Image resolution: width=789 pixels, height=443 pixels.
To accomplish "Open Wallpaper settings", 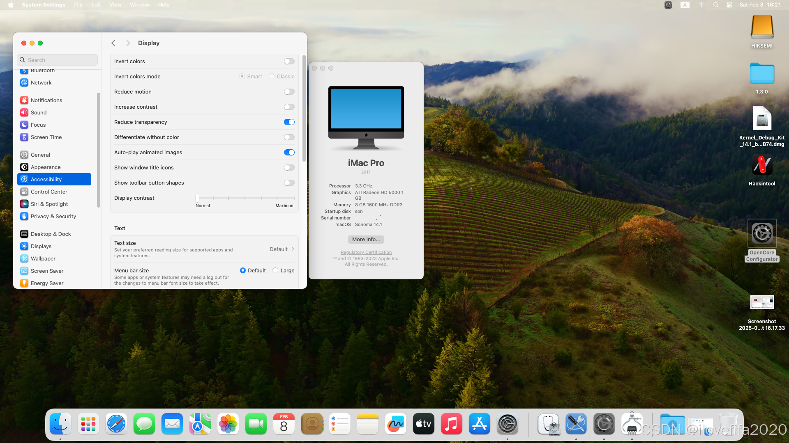I will coord(43,258).
